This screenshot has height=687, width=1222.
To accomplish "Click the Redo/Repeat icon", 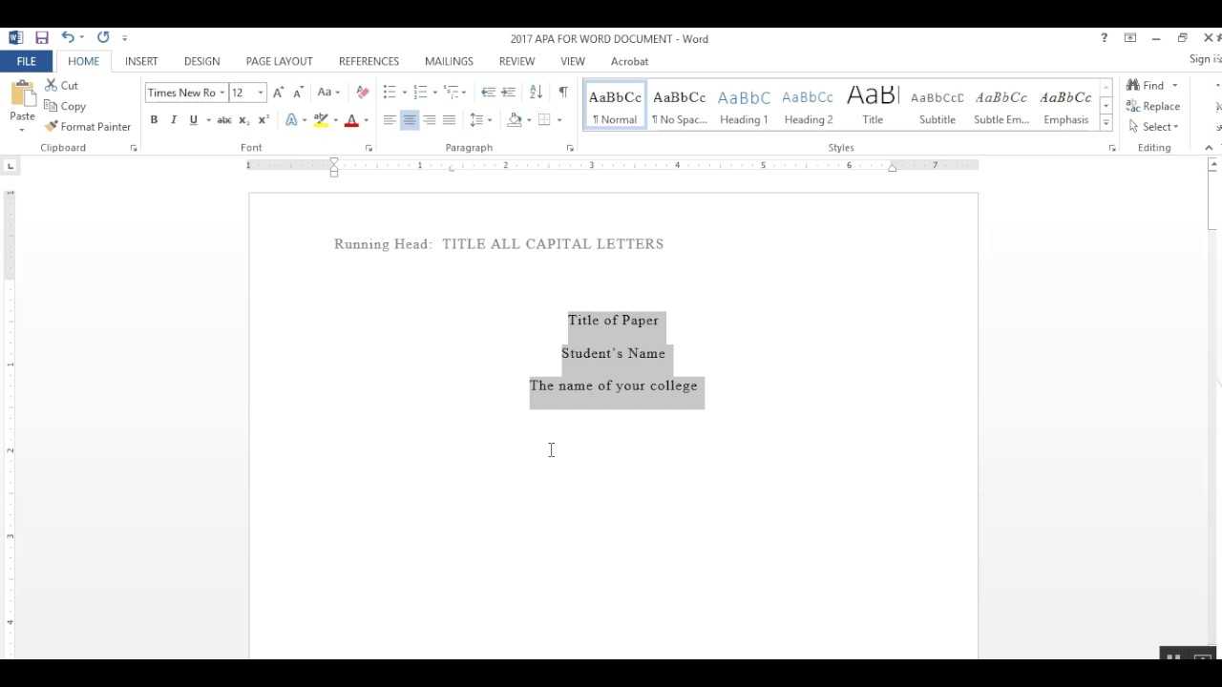I will tap(103, 37).
